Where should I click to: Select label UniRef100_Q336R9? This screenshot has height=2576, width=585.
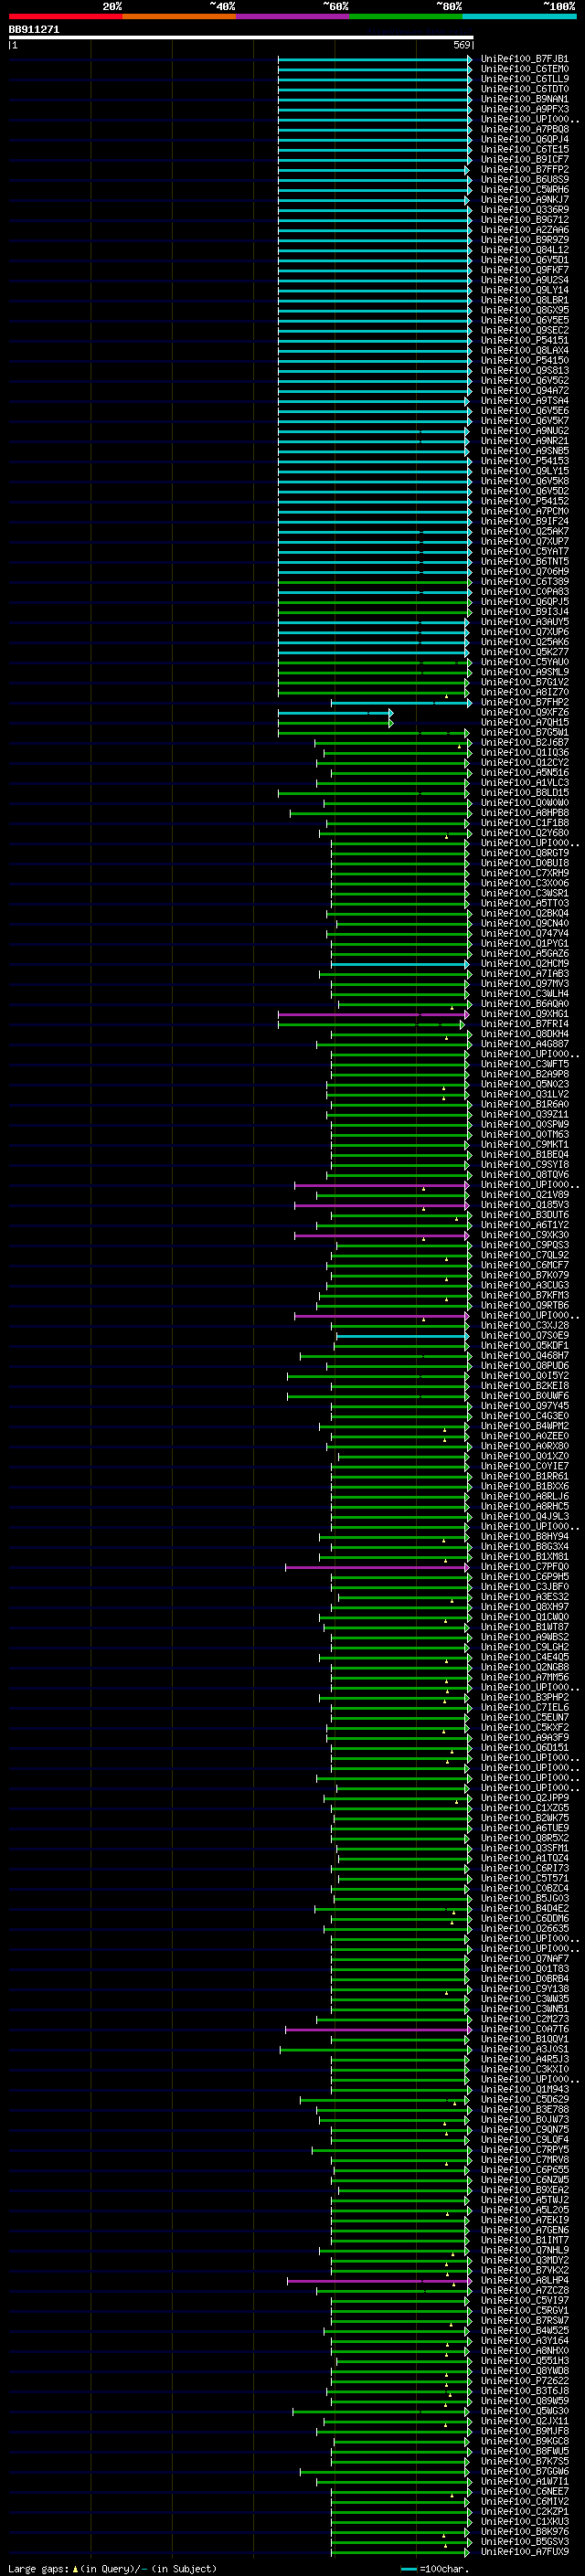tap(525, 210)
